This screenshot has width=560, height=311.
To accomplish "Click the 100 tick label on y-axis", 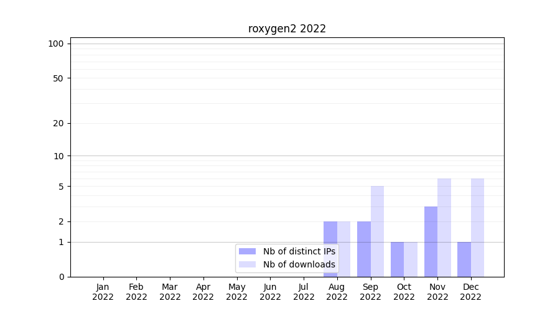I will point(56,44).
